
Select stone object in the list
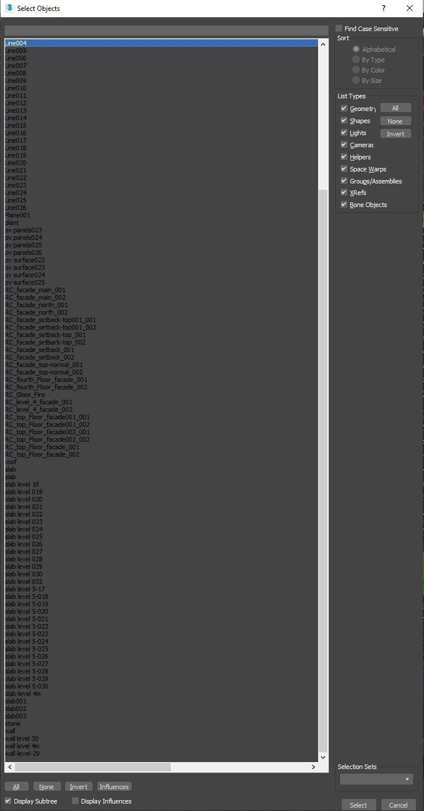[x=161, y=724]
